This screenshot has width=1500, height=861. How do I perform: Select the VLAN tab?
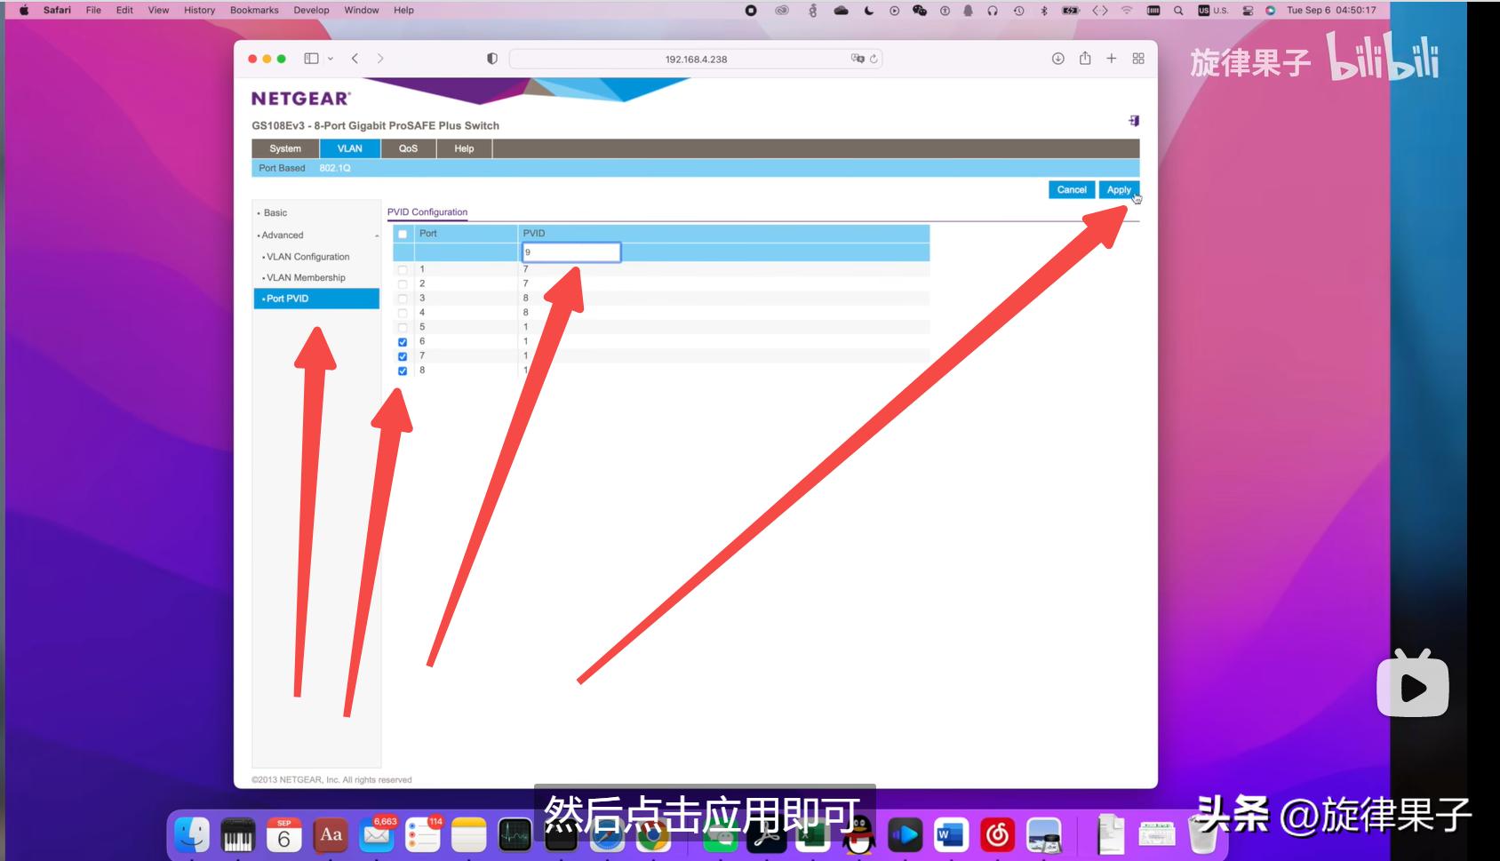[x=350, y=148]
